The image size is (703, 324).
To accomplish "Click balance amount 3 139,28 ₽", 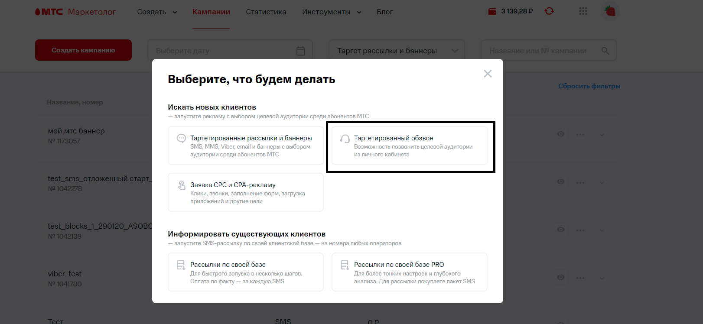I will (517, 11).
